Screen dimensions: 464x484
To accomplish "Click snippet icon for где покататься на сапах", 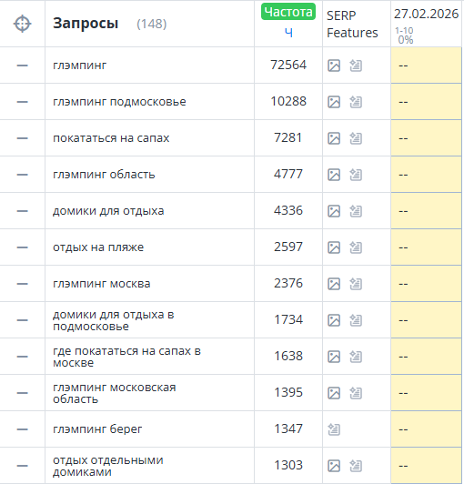I will tap(356, 357).
